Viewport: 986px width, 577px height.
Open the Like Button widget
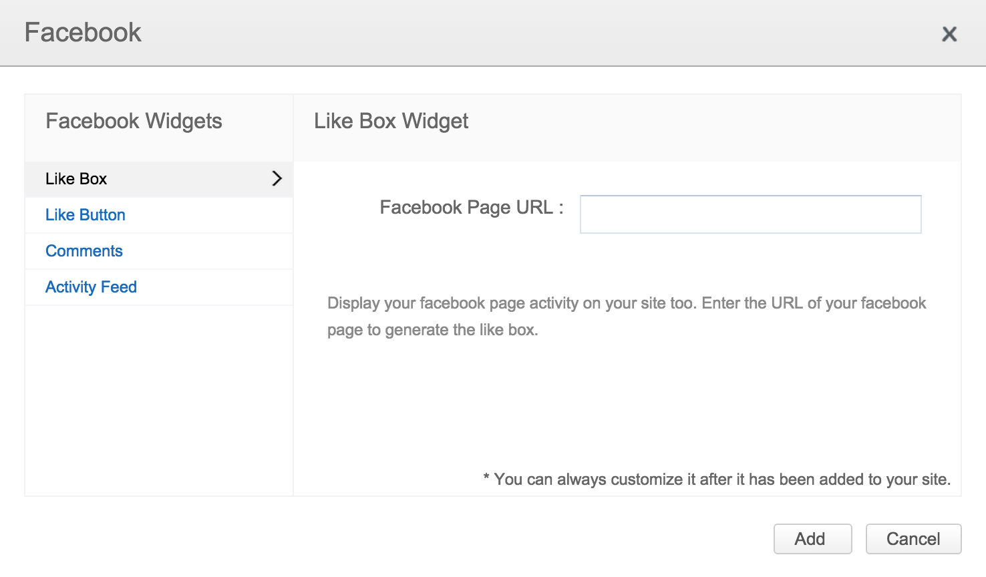pyautogui.click(x=86, y=215)
